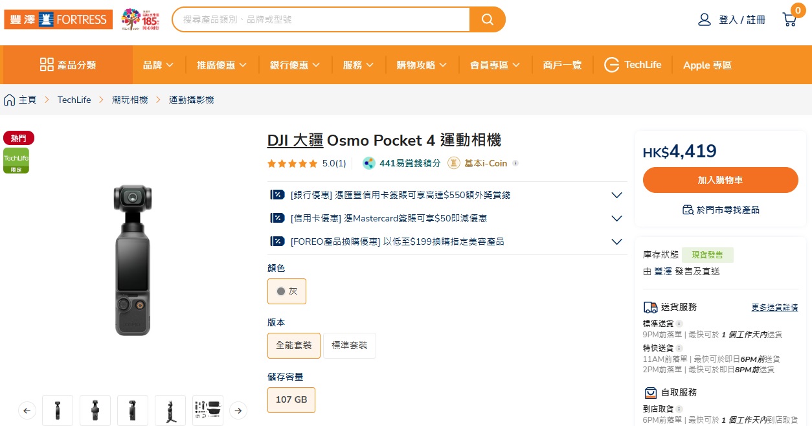Click the Fortress logo
This screenshot has width=812, height=426.
[x=58, y=19]
